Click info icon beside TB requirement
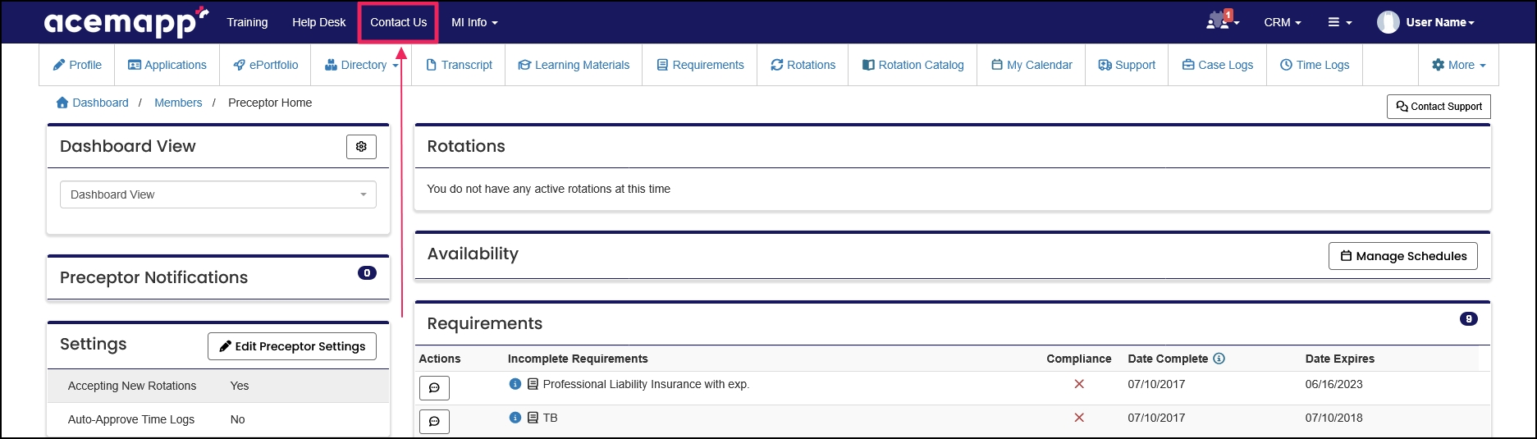The height and width of the screenshot is (439, 1537). (515, 418)
